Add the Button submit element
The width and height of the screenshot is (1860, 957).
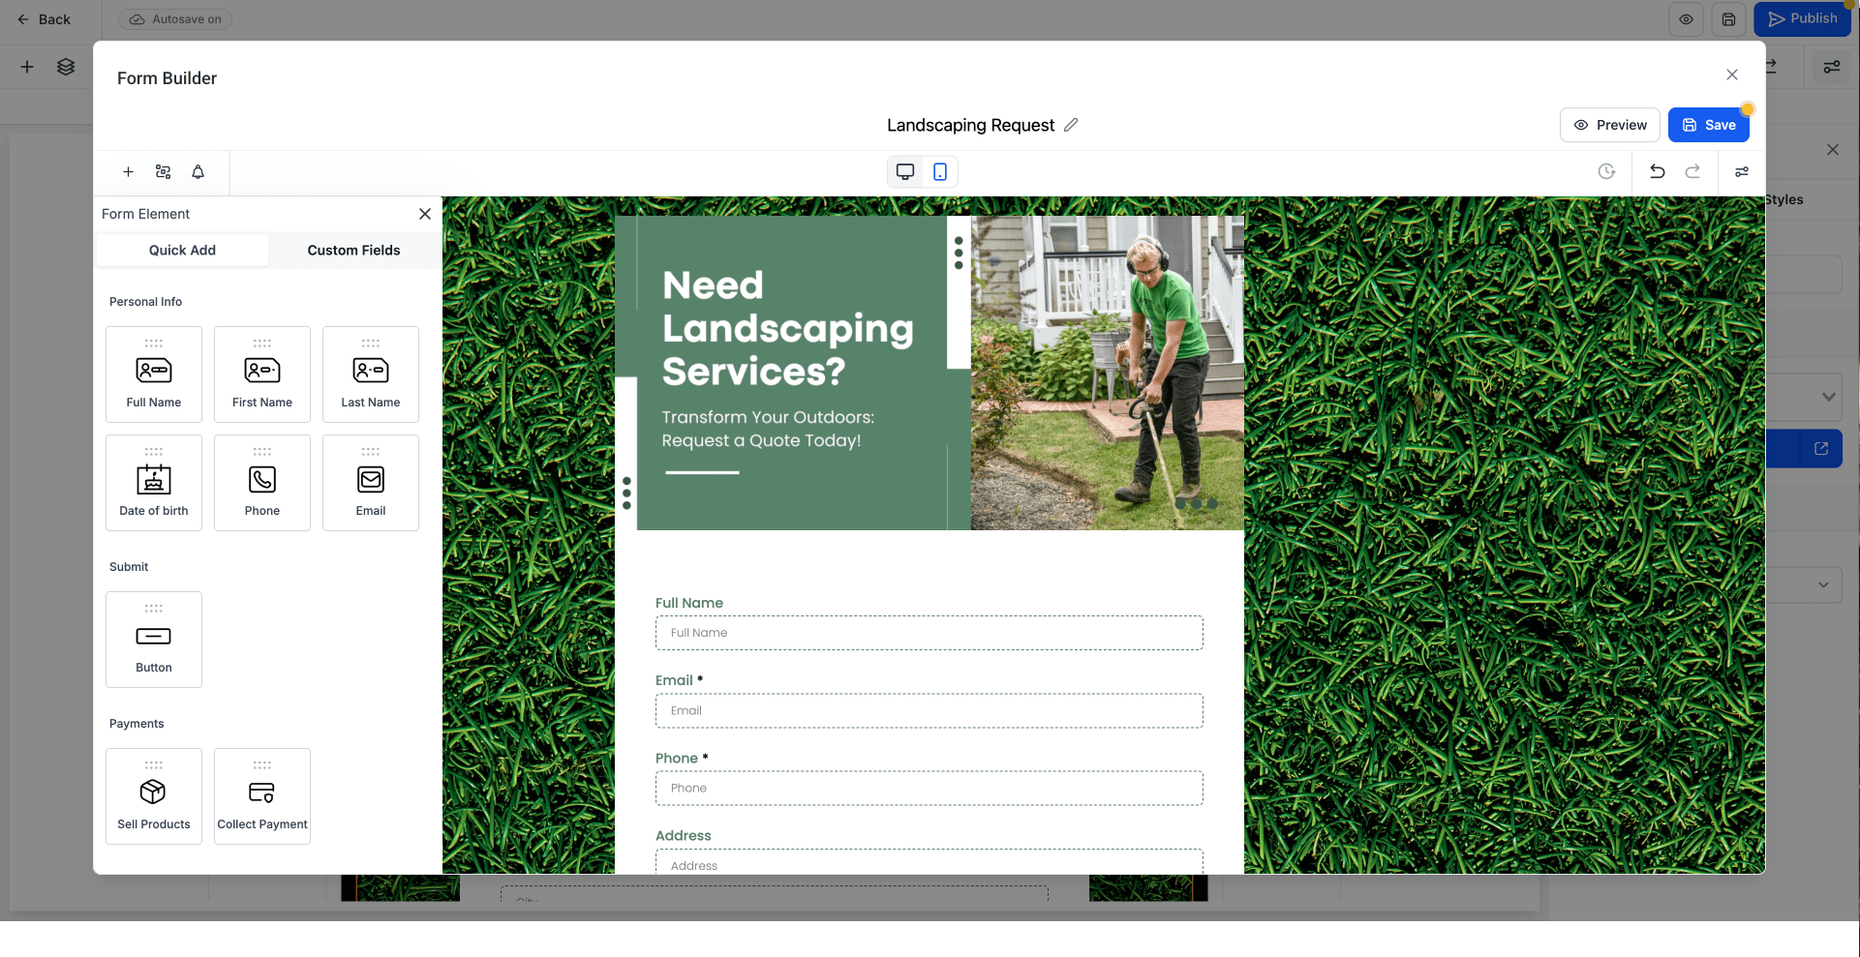pyautogui.click(x=154, y=640)
